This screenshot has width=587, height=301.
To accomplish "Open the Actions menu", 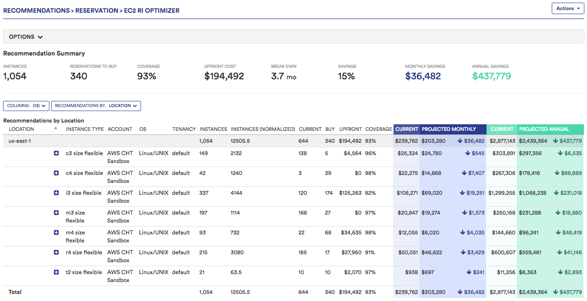I will [x=568, y=8].
